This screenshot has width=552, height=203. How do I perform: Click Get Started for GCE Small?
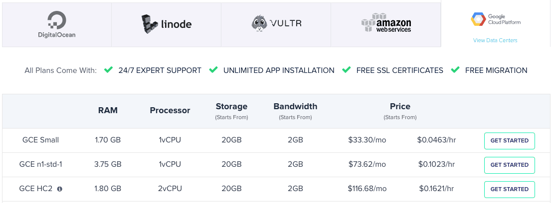click(510, 140)
